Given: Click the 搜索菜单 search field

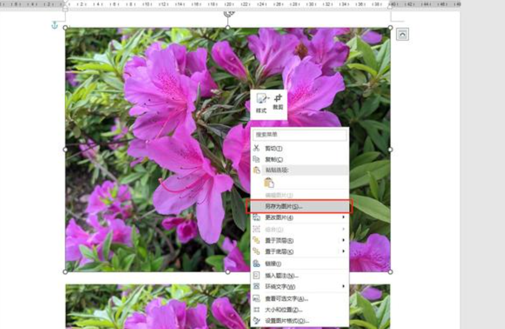Looking at the screenshot, I should [x=299, y=135].
